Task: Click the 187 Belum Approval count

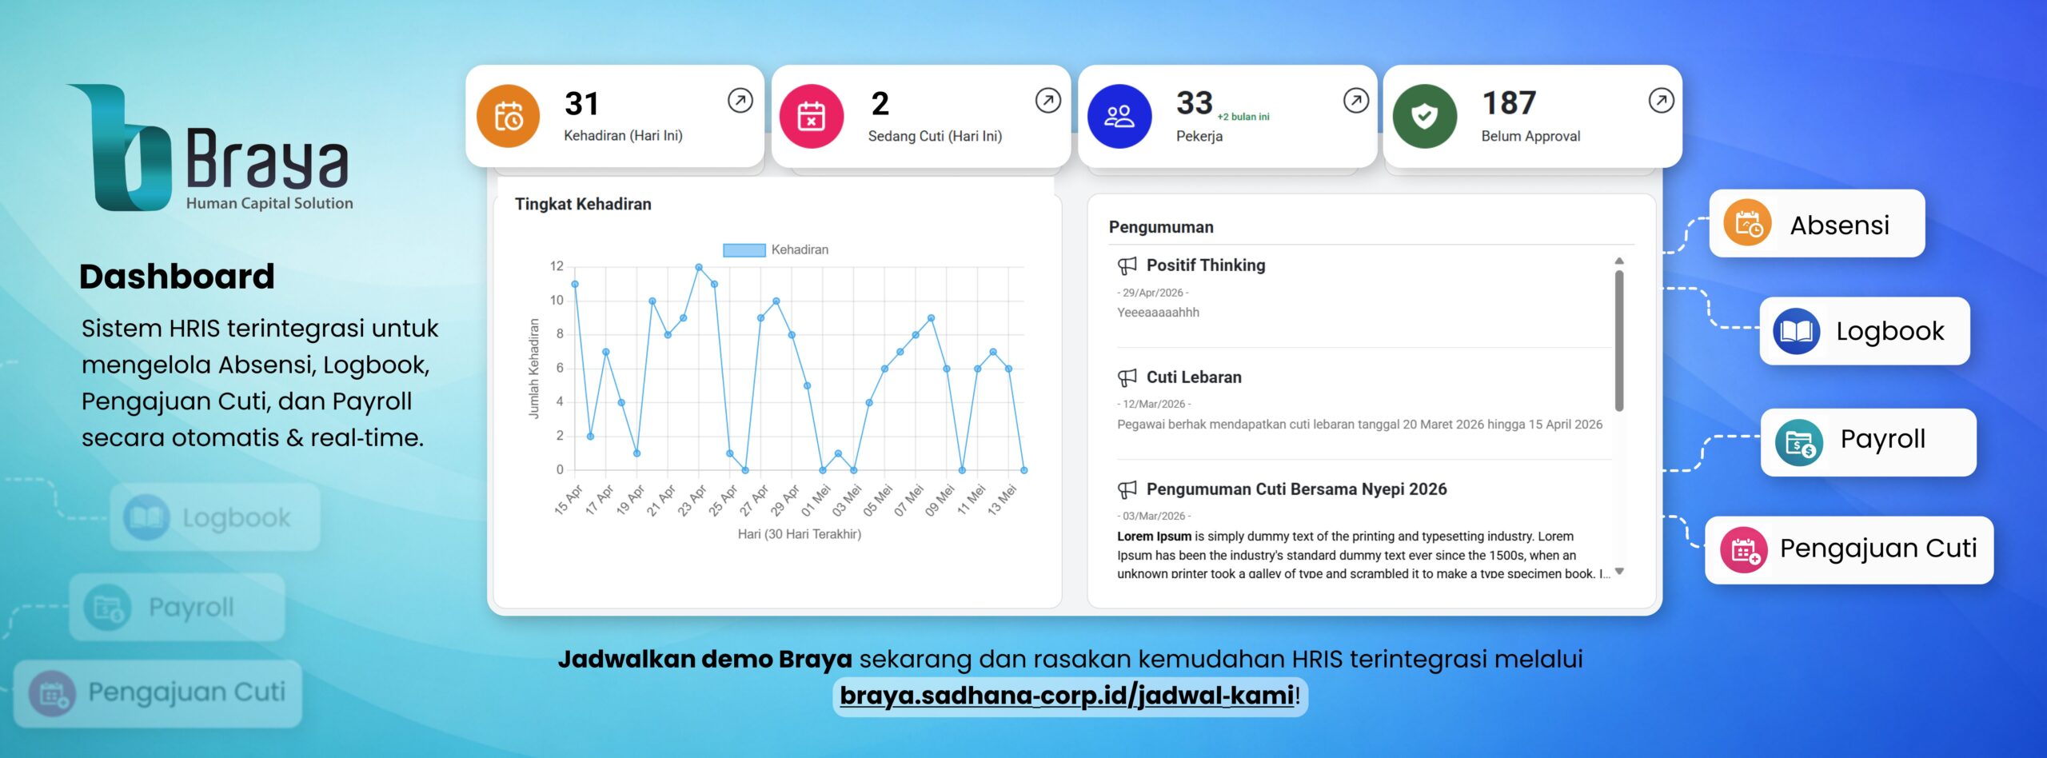Action: [x=1509, y=103]
